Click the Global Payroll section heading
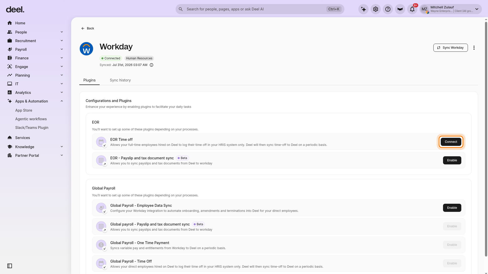The width and height of the screenshot is (488, 274). pos(103,188)
